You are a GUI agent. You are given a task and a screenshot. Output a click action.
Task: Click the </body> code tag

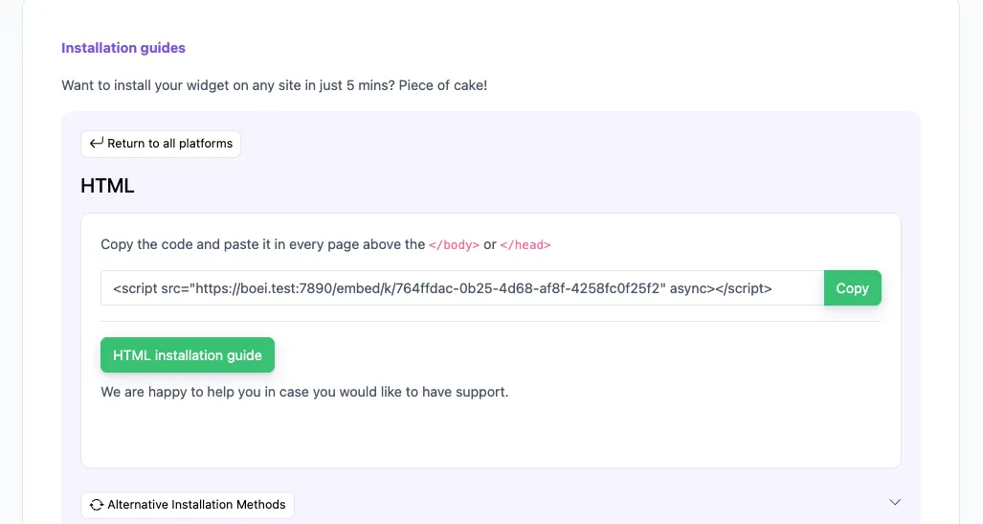454,245
